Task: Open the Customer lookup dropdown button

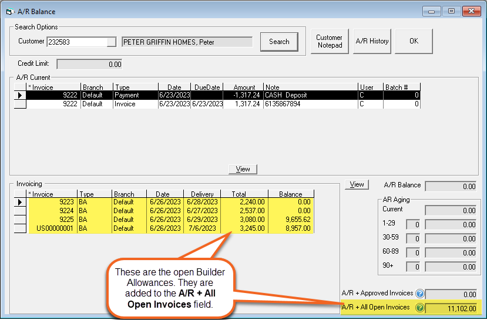Action: click(112, 42)
